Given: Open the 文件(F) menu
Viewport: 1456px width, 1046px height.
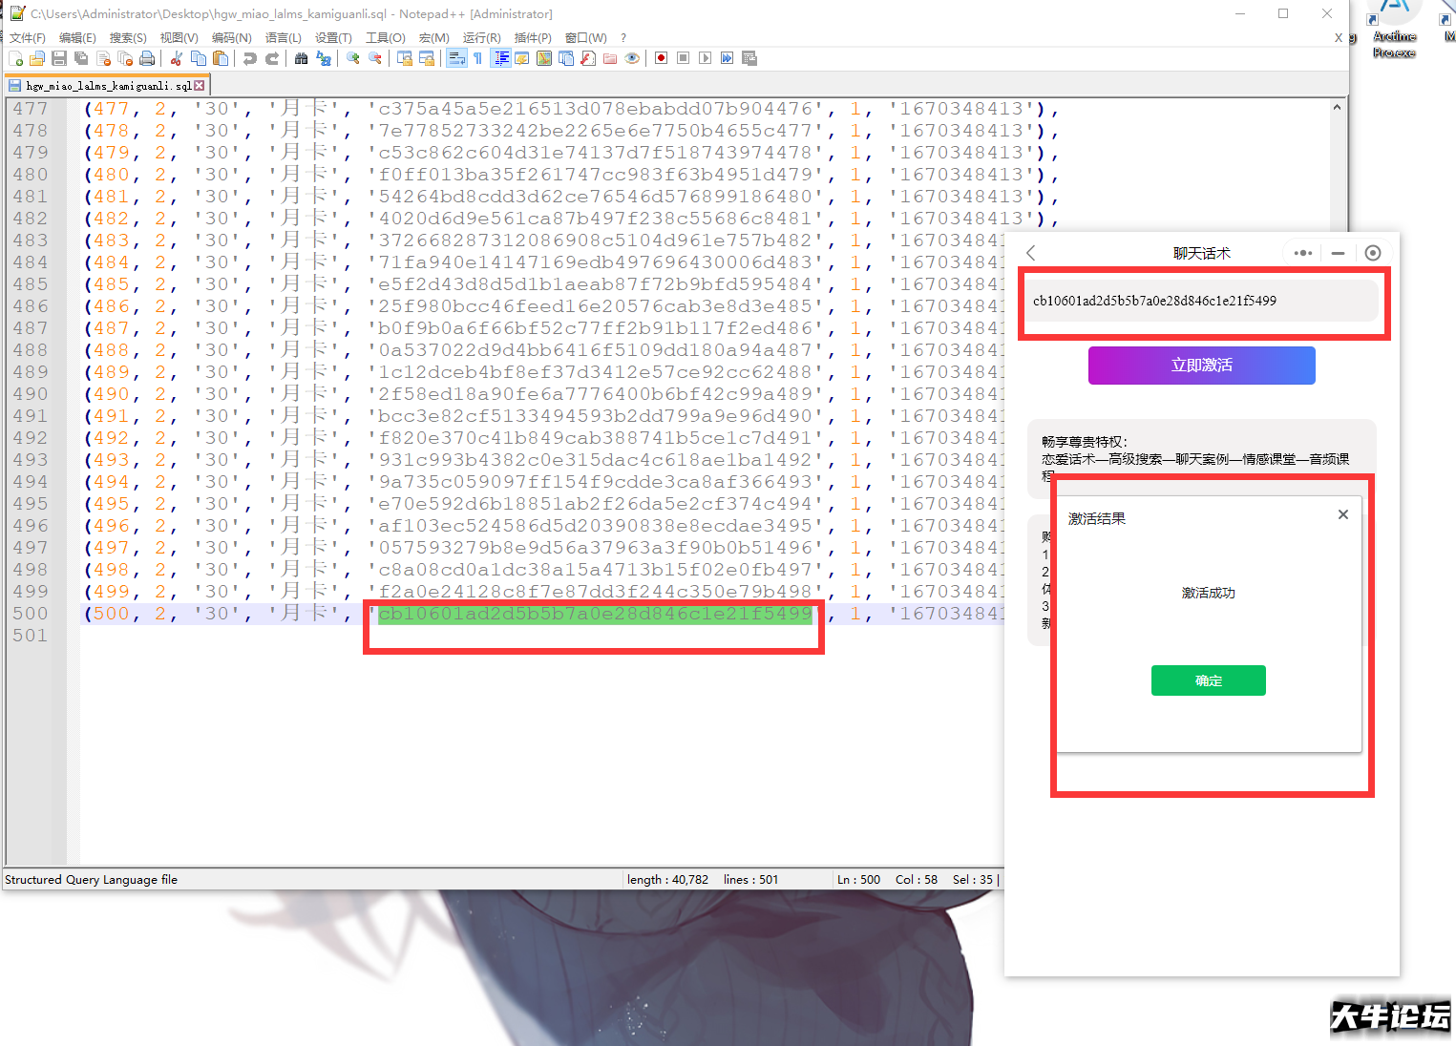Looking at the screenshot, I should pos(28,37).
